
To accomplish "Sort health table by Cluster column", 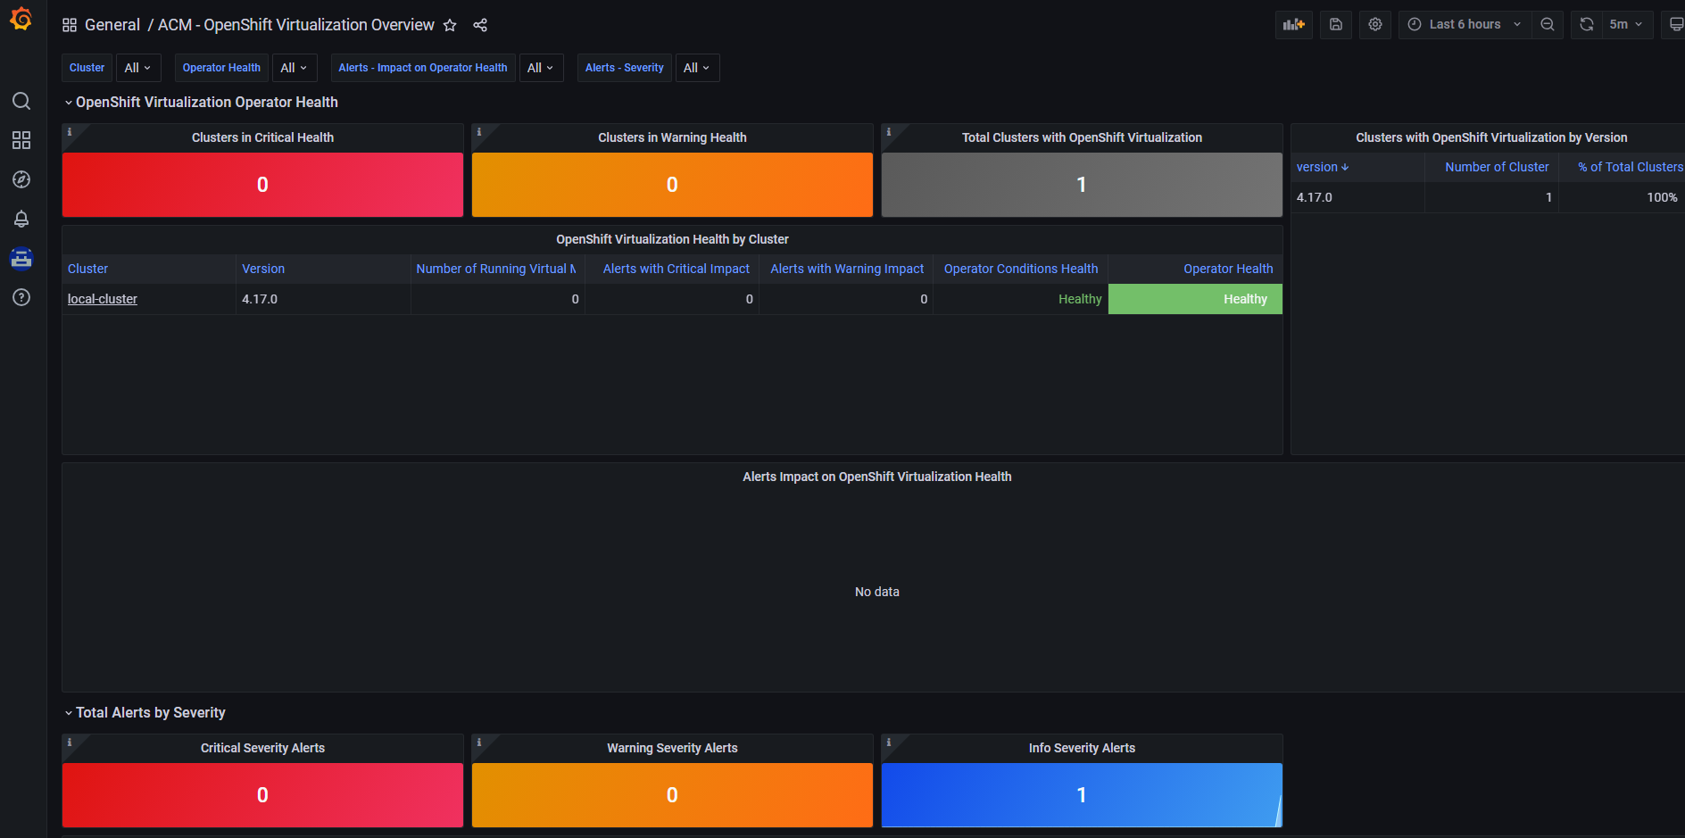I will pos(87,269).
